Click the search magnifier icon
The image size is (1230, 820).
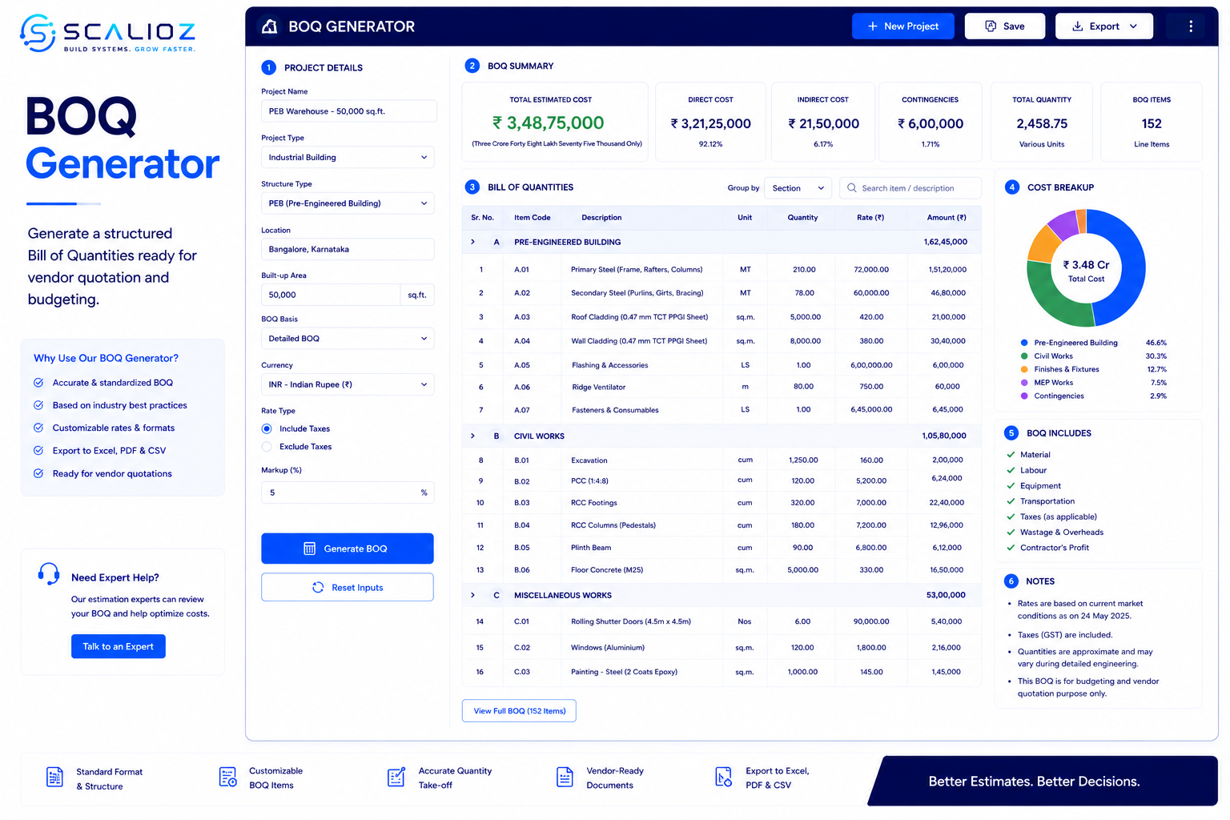(852, 188)
